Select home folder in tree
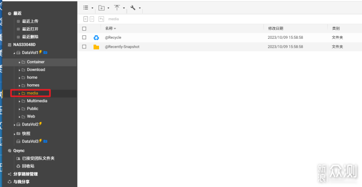This screenshot has width=362, height=187. click(32, 77)
